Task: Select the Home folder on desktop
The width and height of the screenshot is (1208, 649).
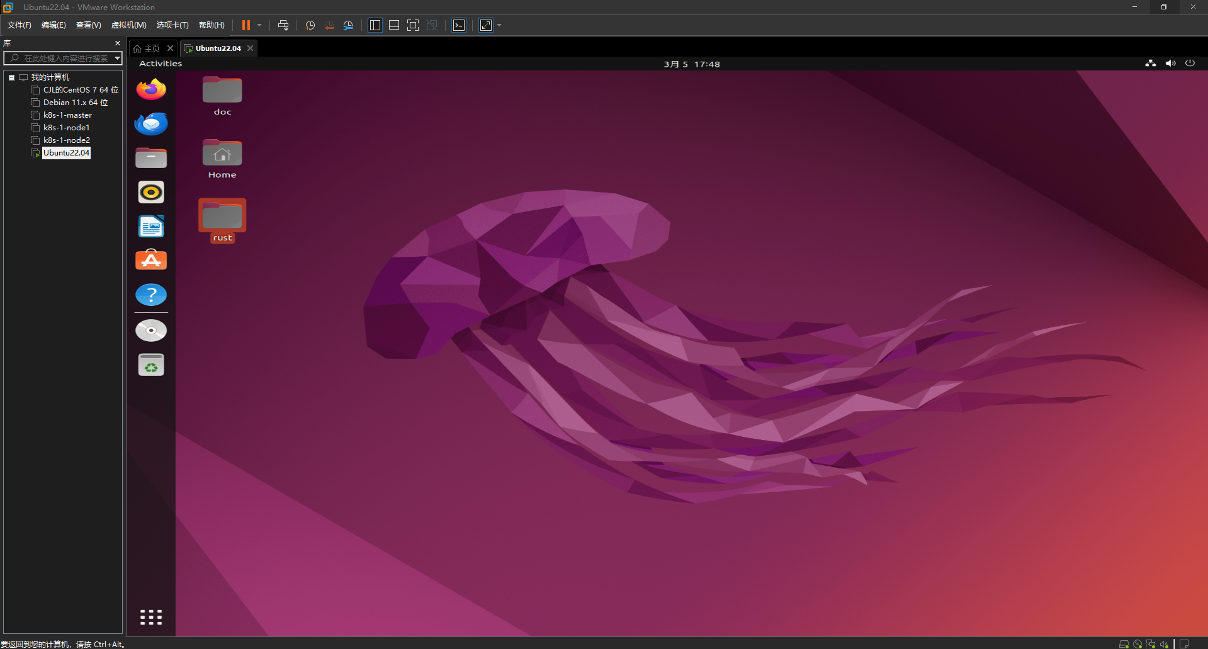Action: pos(222,159)
